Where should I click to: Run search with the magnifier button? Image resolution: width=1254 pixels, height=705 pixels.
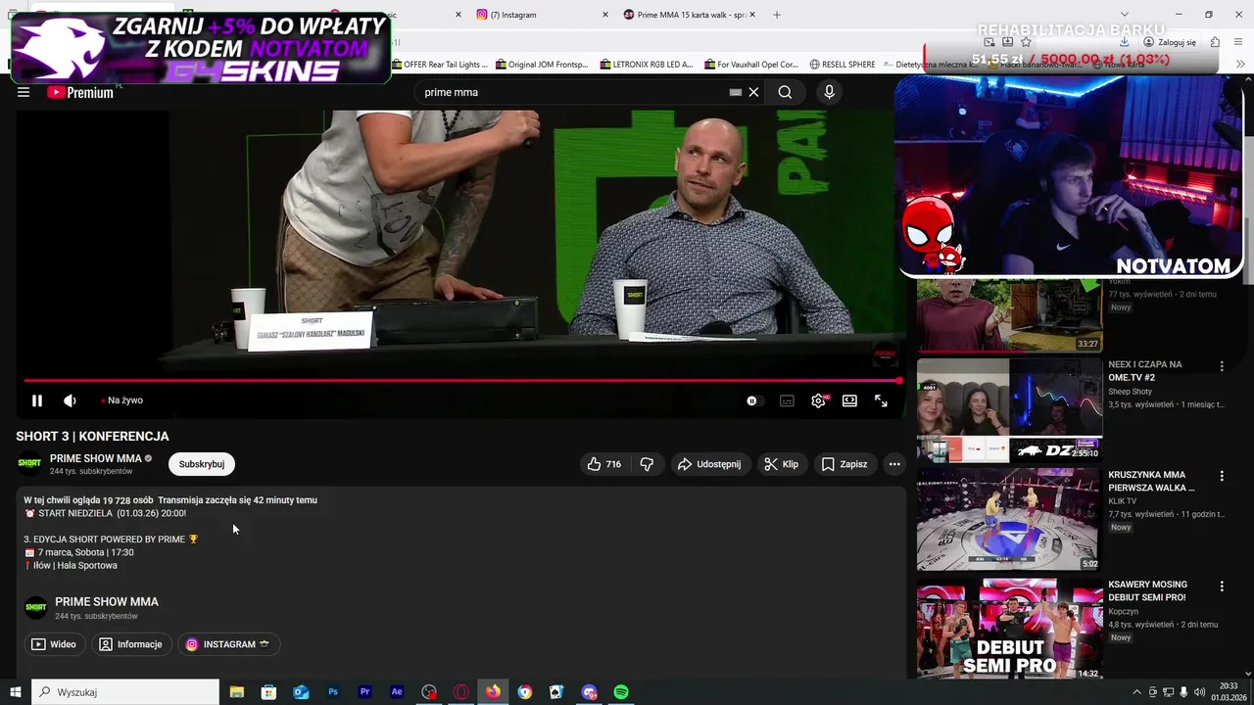click(x=785, y=92)
